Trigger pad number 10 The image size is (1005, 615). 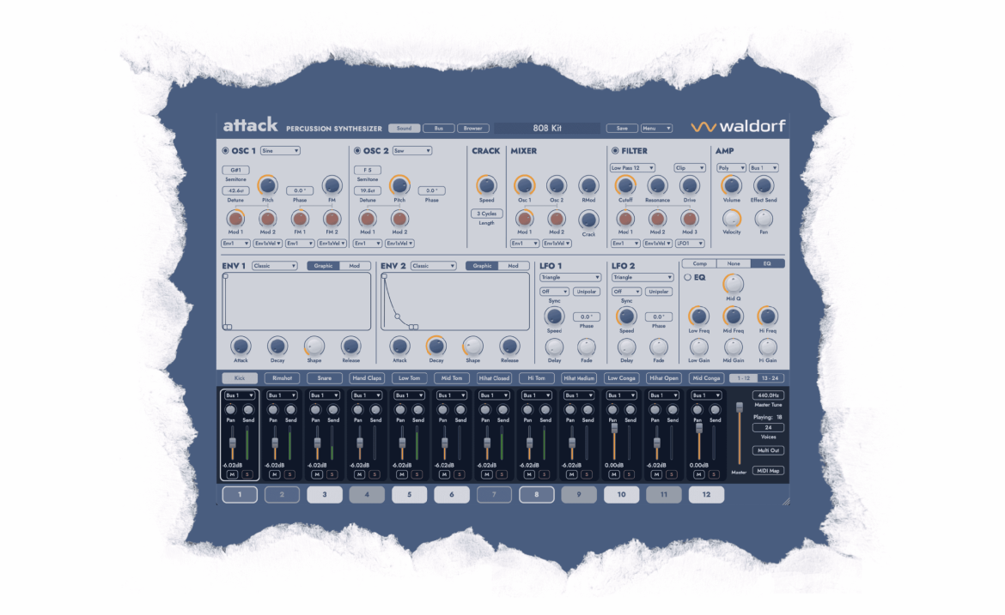[x=621, y=494]
